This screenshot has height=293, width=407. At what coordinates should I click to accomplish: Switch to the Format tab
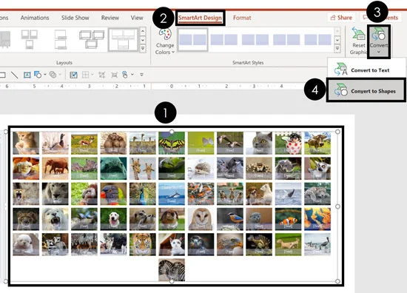pyautogui.click(x=242, y=18)
